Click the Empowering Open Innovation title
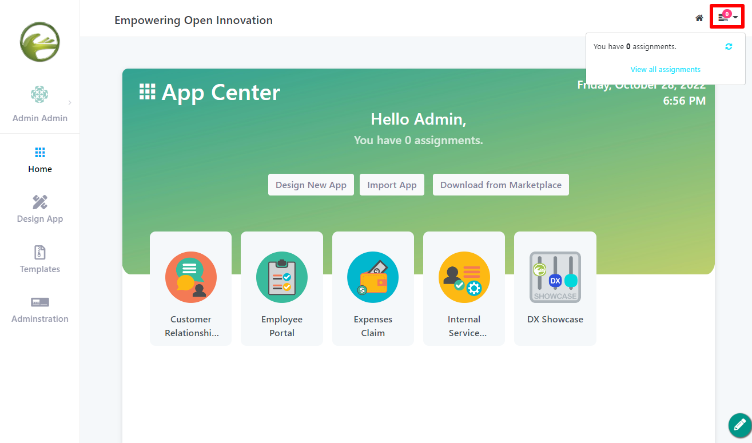752x443 pixels. pyautogui.click(x=193, y=21)
